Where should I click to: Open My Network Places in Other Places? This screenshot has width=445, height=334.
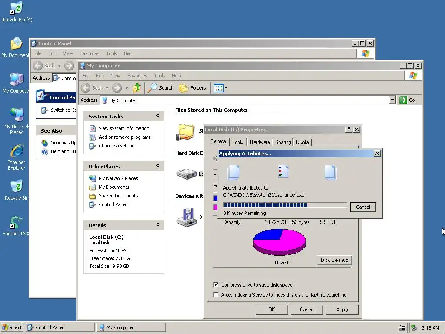tap(118, 178)
